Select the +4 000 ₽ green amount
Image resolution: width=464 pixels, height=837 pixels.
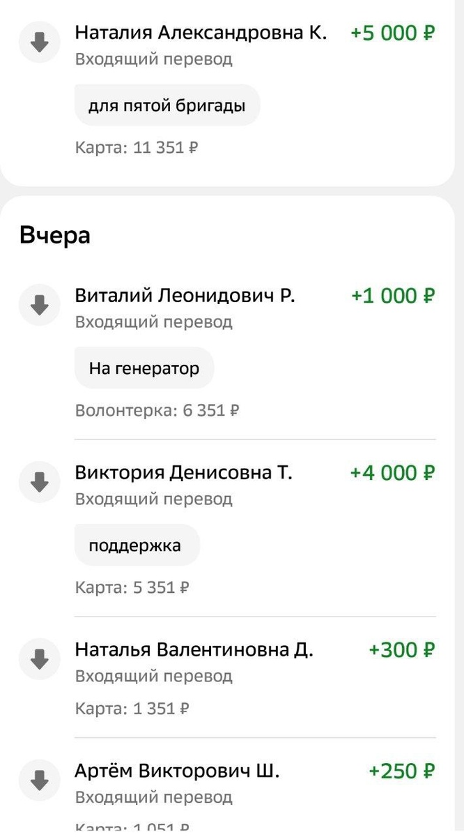[x=392, y=472]
